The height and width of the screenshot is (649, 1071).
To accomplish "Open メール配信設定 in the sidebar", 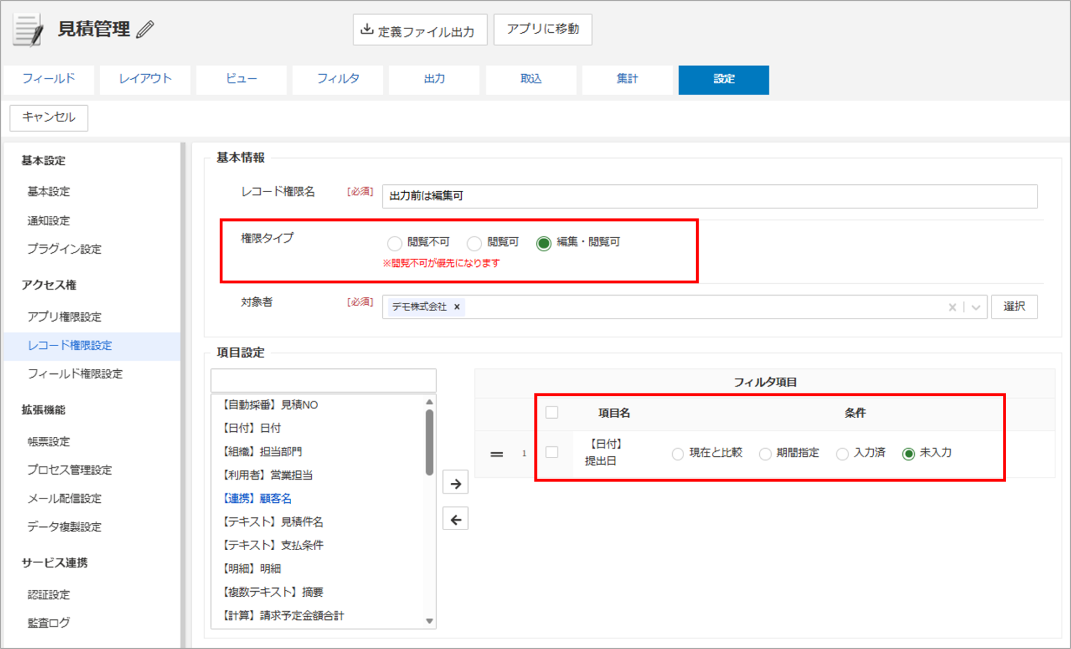I will coord(64,499).
